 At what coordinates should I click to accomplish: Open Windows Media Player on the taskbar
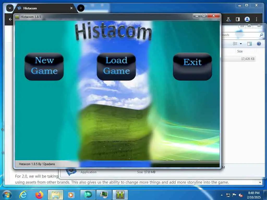pos(71,195)
